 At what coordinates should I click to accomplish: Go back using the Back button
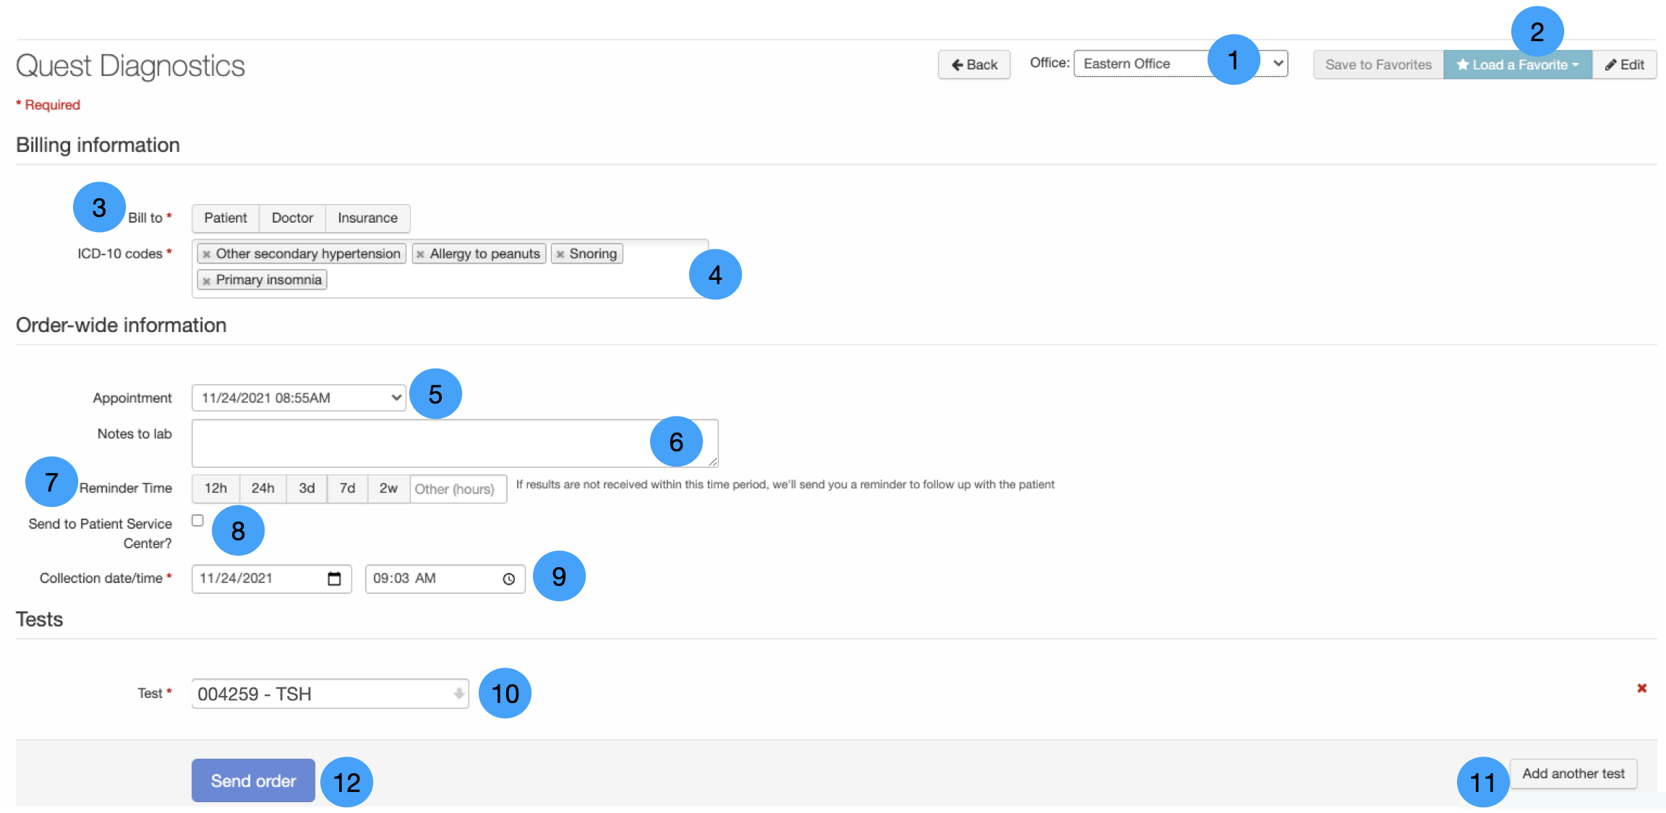974,64
